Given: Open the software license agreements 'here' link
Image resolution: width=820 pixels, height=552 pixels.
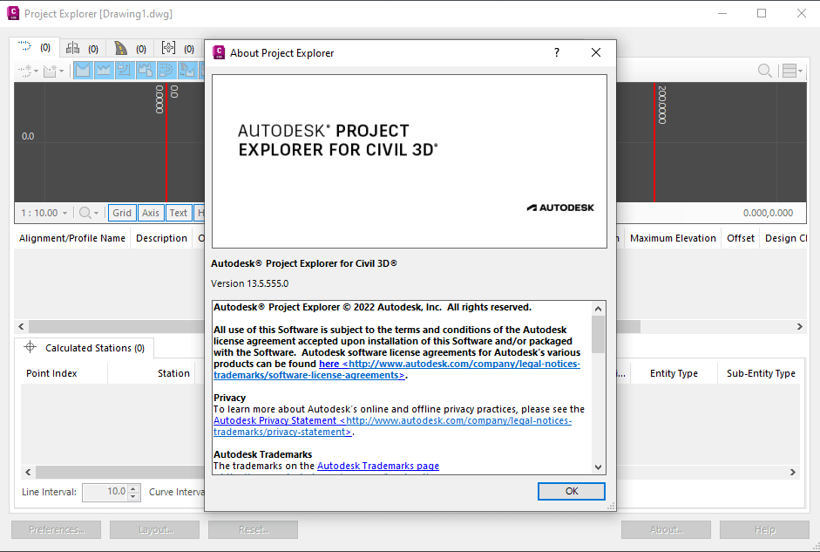Looking at the screenshot, I should point(329,364).
